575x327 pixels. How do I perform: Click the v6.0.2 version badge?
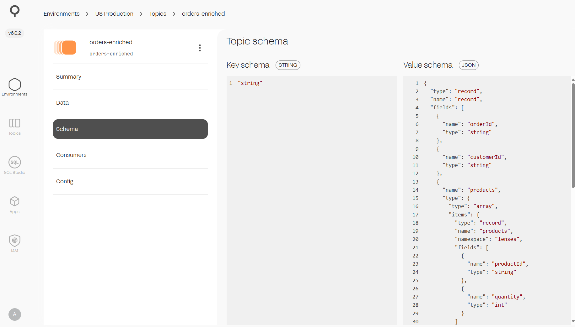(x=14, y=33)
